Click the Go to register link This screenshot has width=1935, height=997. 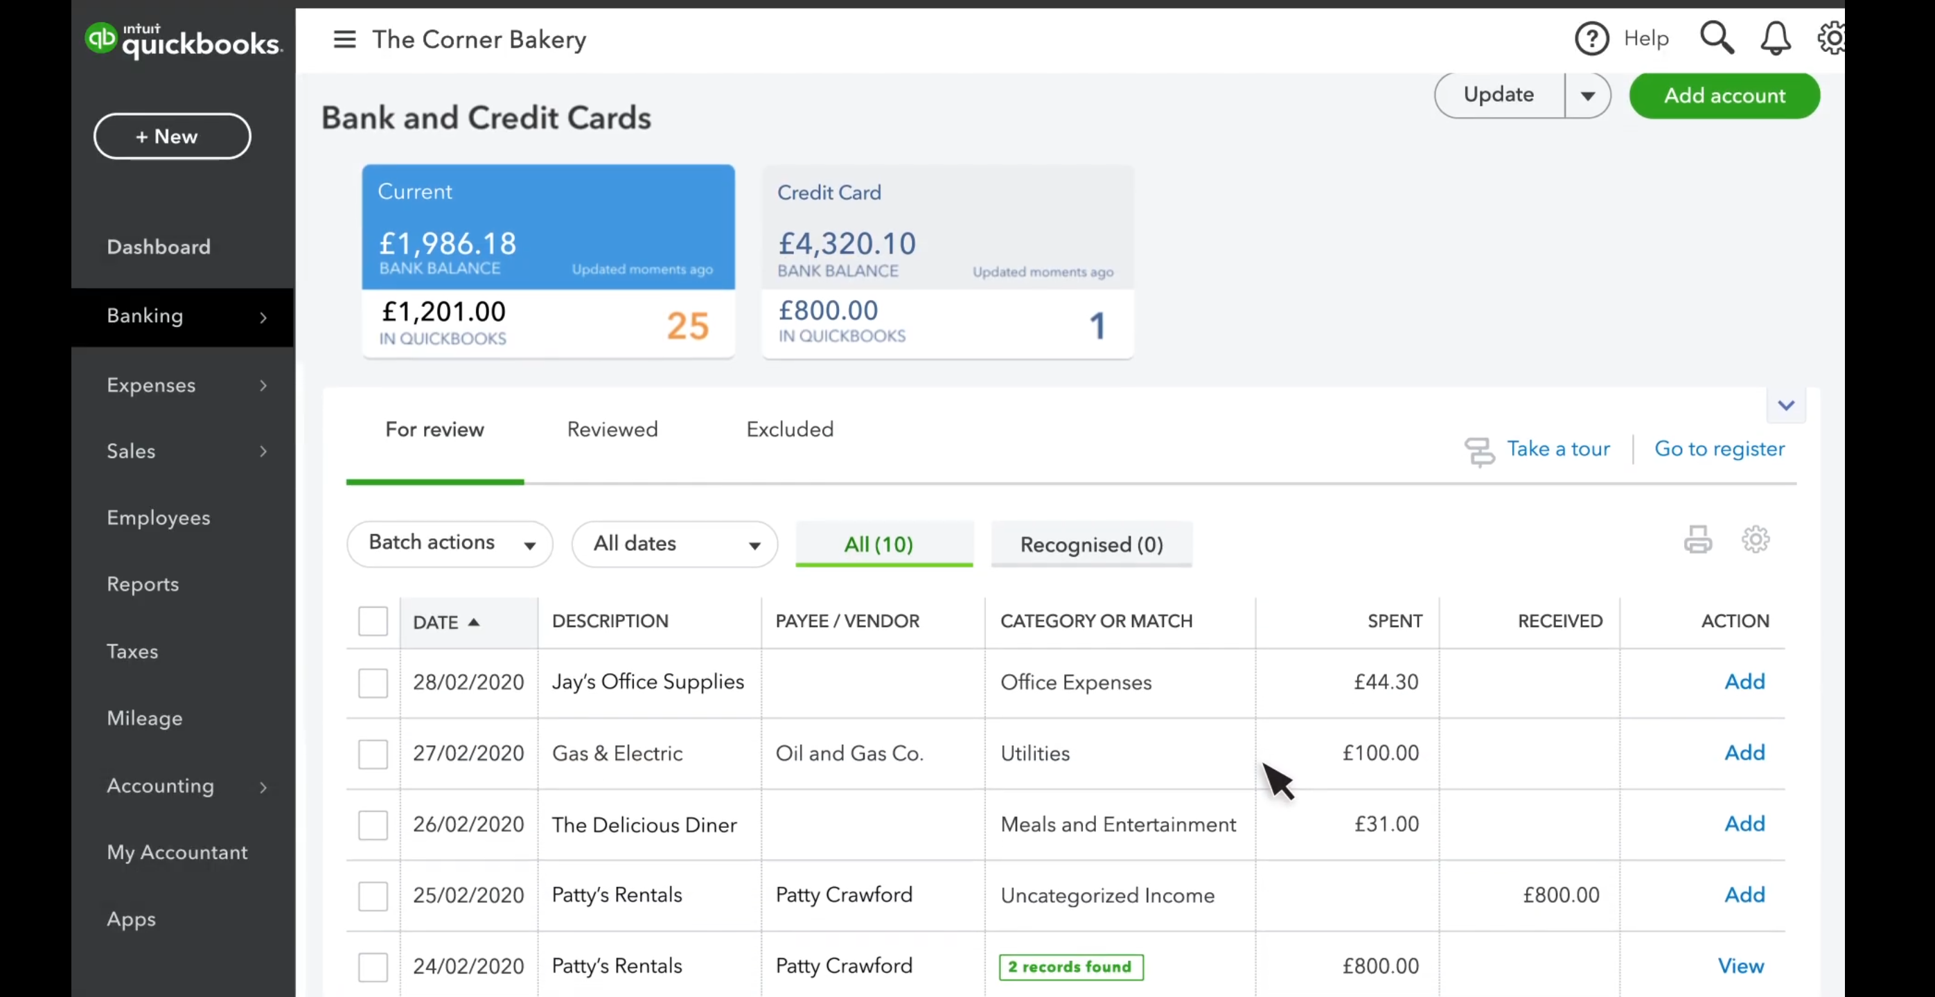point(1720,448)
